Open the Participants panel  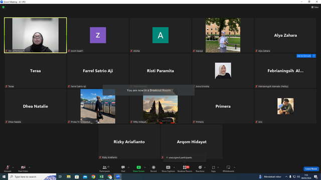105,168
